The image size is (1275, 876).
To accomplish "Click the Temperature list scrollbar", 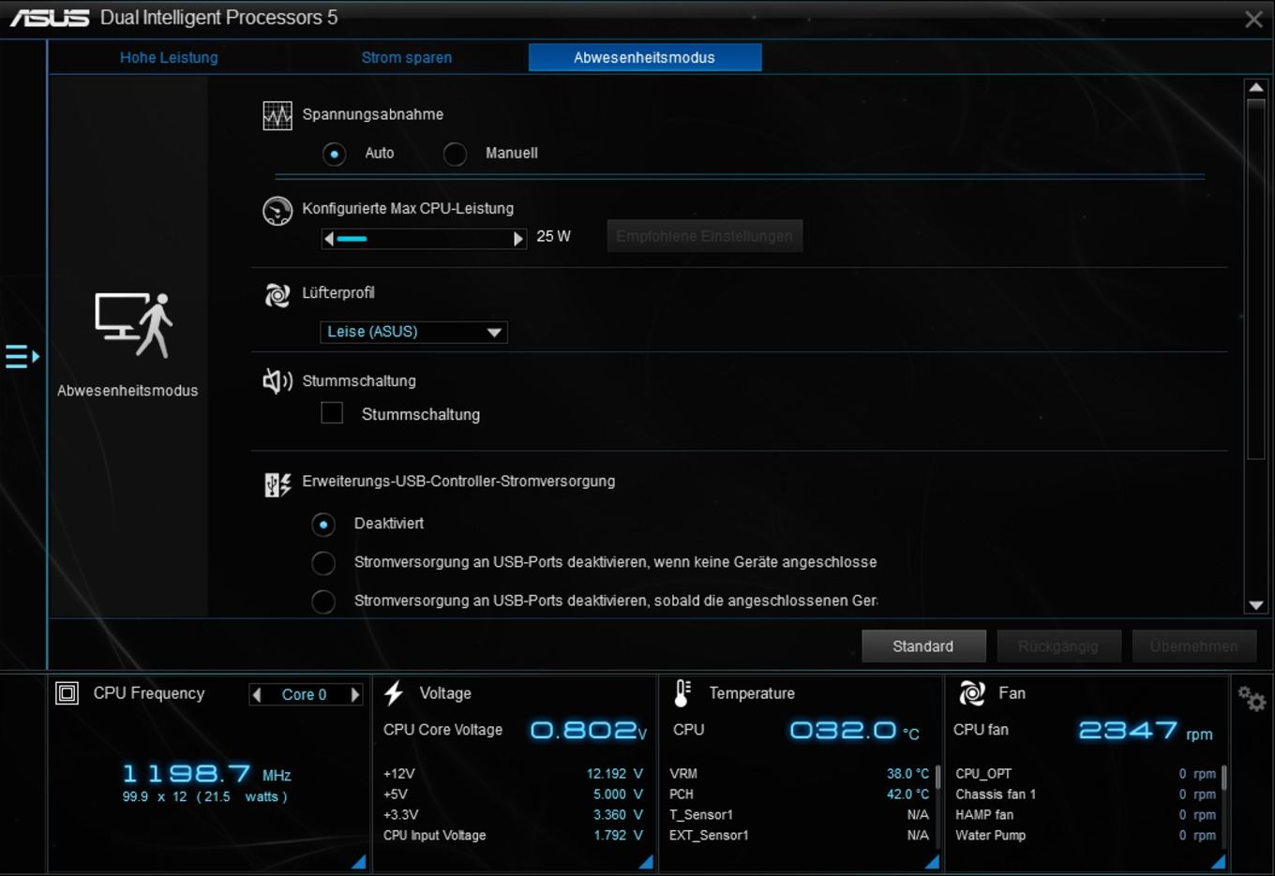I will [937, 777].
